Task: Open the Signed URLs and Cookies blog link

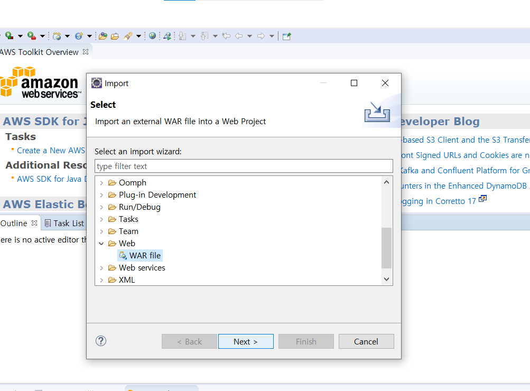Action: [x=466, y=155]
